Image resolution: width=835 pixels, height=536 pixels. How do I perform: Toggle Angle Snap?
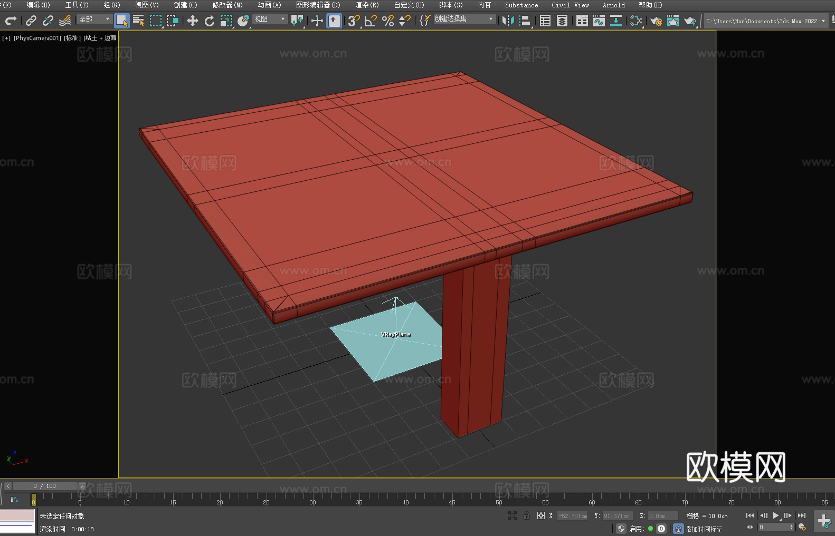pos(371,21)
